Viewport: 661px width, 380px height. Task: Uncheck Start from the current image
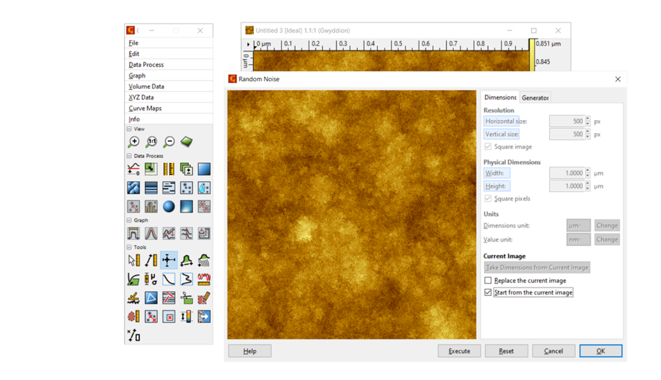click(488, 292)
